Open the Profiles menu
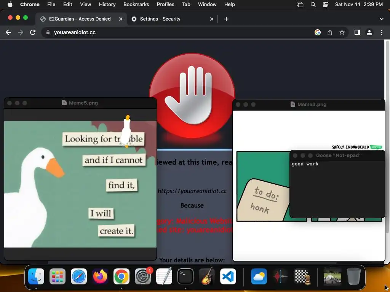This screenshot has height=292, width=390. point(165,5)
